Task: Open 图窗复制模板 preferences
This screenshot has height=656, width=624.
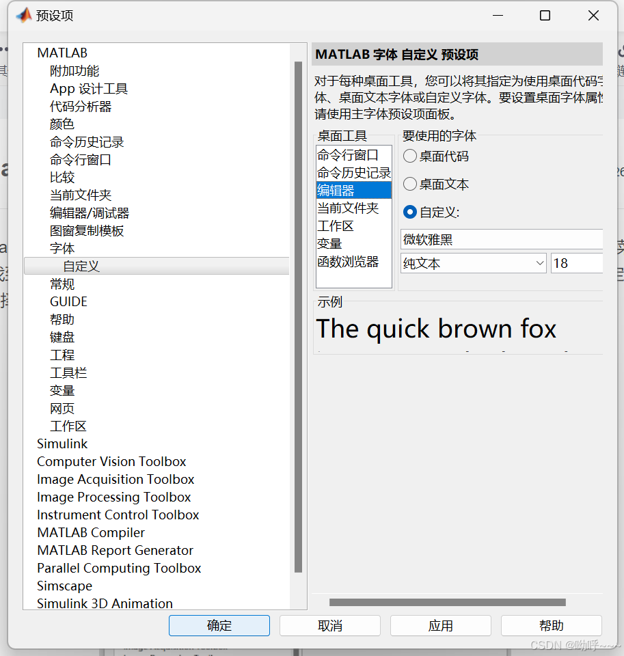Action: coord(87,230)
